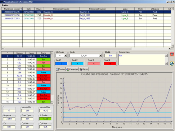The width and height of the screenshot is (175, 131).
Task: Sort by the Référence Bouteille column header
Action: [x=61, y=9]
